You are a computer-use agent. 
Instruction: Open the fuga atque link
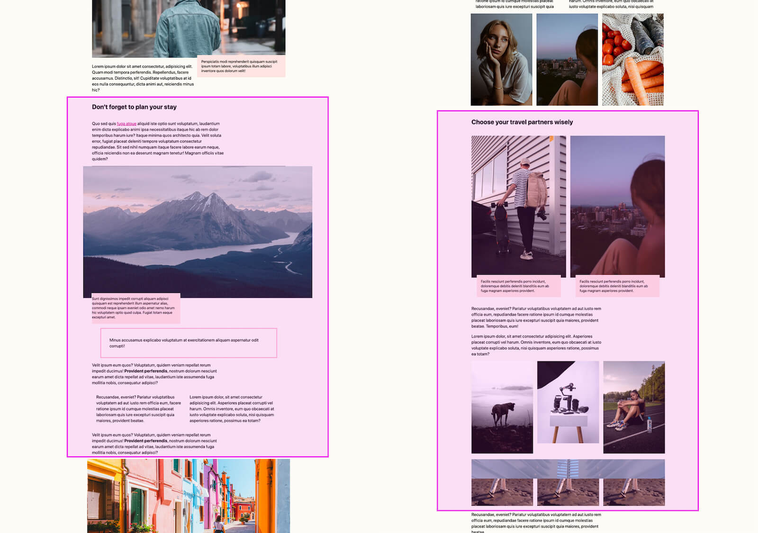tap(126, 123)
